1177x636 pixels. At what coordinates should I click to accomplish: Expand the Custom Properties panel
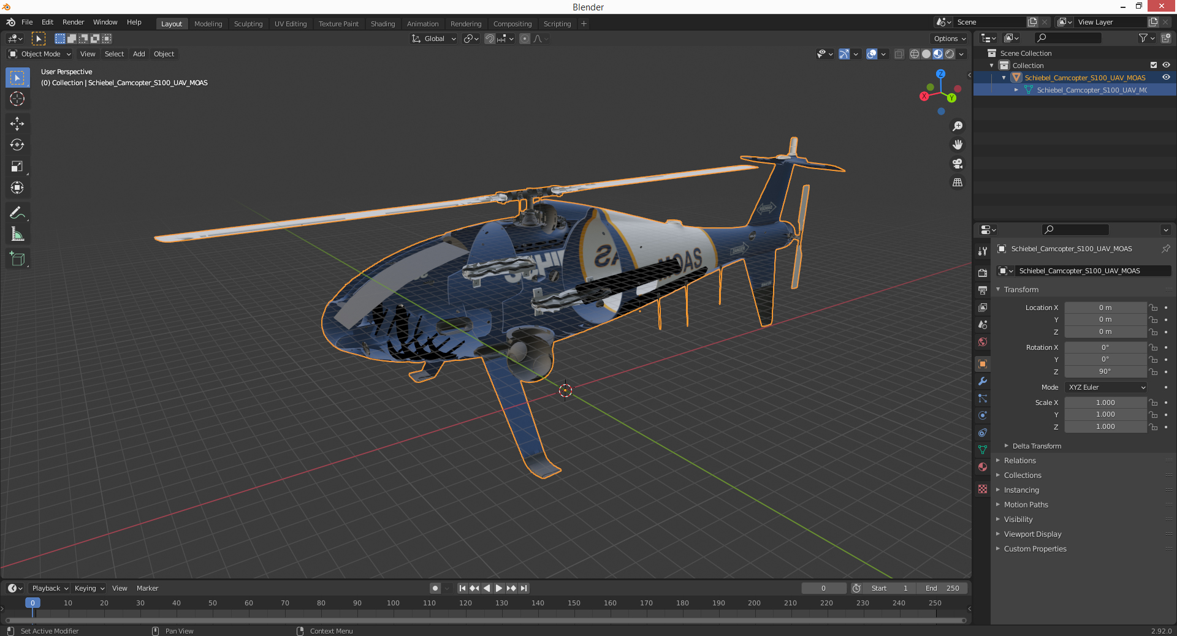(x=1035, y=549)
